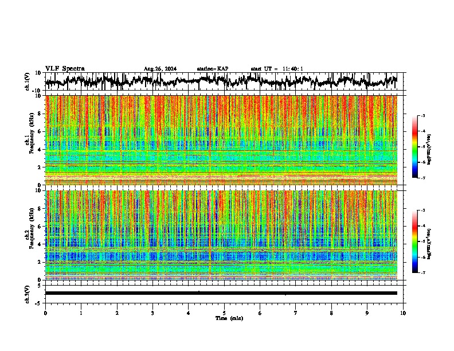The width and height of the screenshot is (454, 351).
Task: Click the ch.2 spectrogram color scale bar
Action: coord(415,241)
